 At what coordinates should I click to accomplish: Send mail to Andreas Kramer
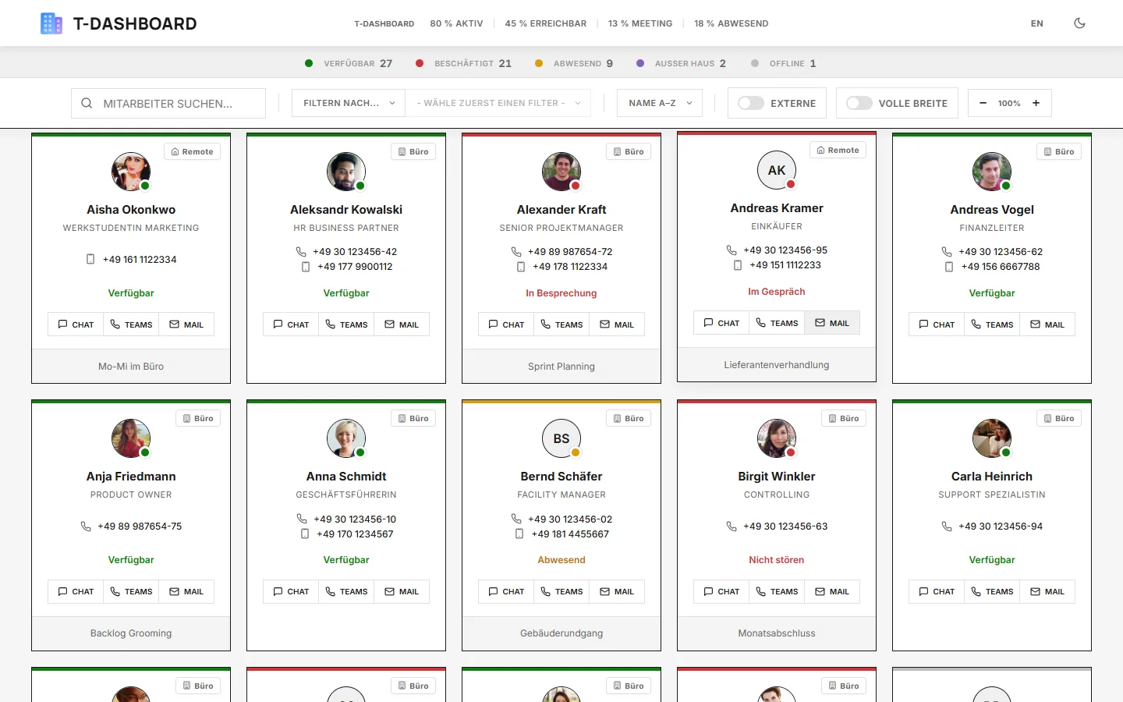[x=832, y=323]
